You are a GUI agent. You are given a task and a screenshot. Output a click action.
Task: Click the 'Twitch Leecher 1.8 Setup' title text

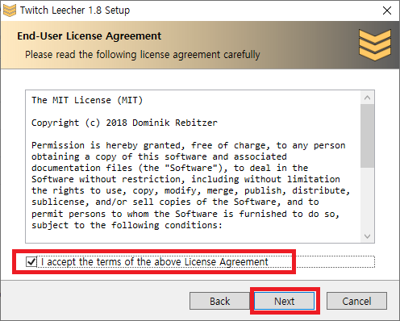click(75, 10)
